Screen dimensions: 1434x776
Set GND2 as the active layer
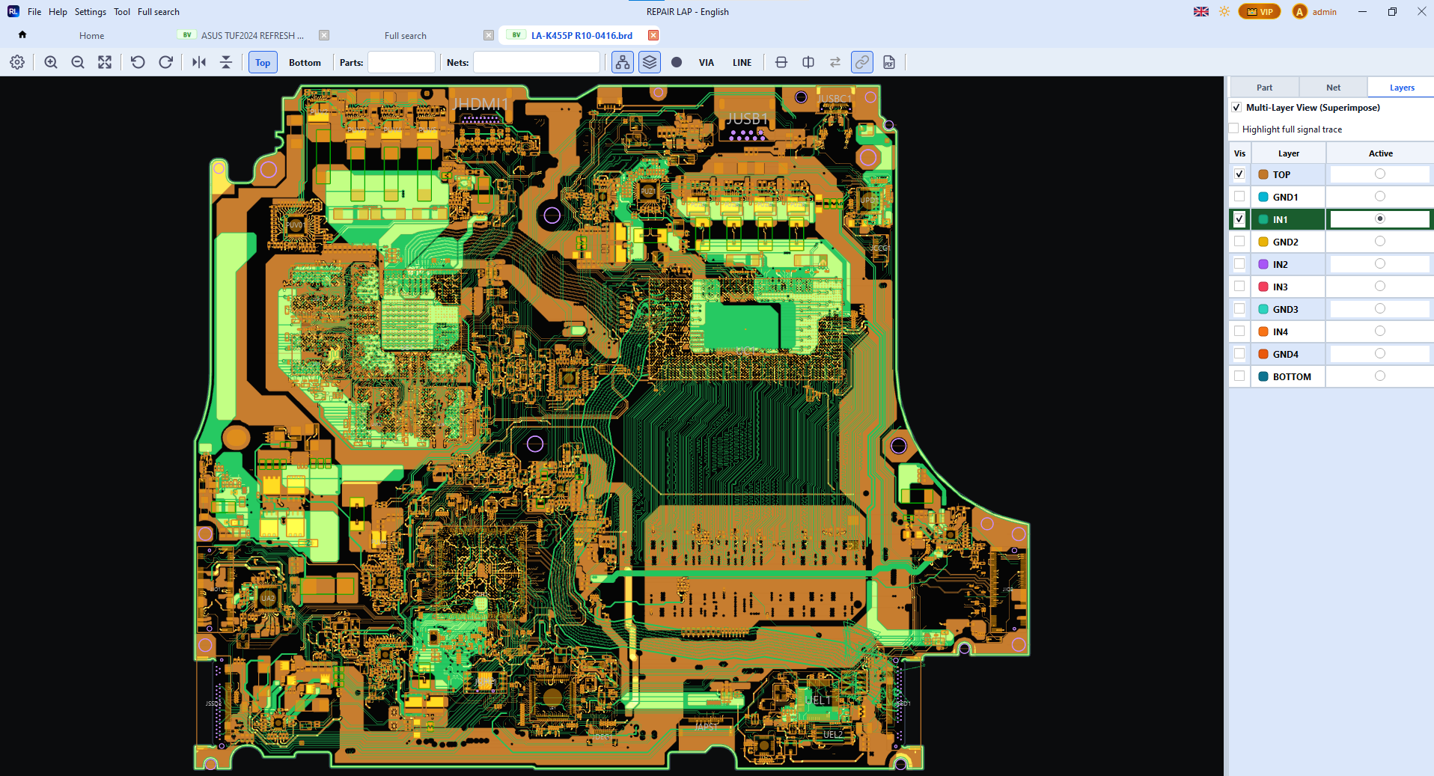coord(1380,241)
